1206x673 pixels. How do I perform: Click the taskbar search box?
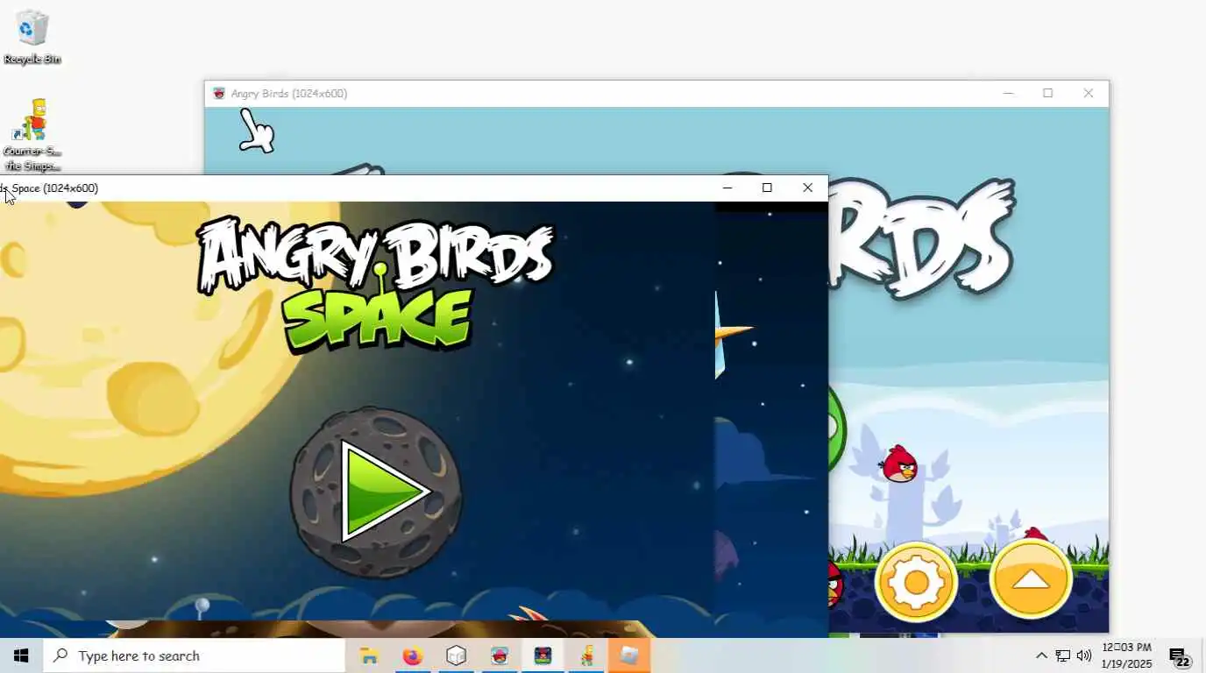point(194,655)
